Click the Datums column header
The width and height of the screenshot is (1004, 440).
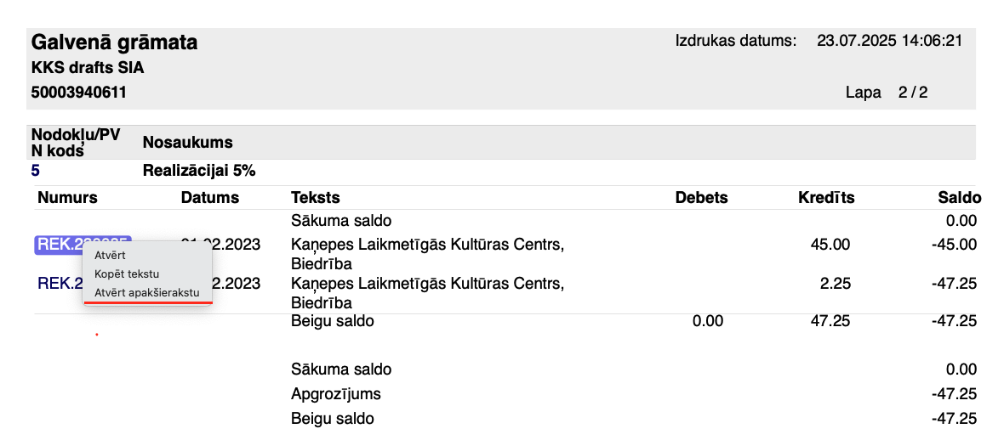(210, 198)
